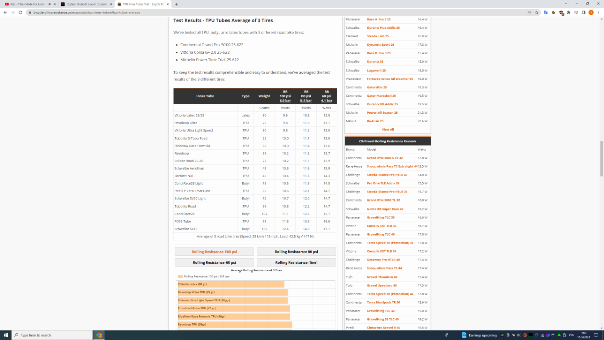Close the TPU Inner Tubes Test tab

pos(168,4)
